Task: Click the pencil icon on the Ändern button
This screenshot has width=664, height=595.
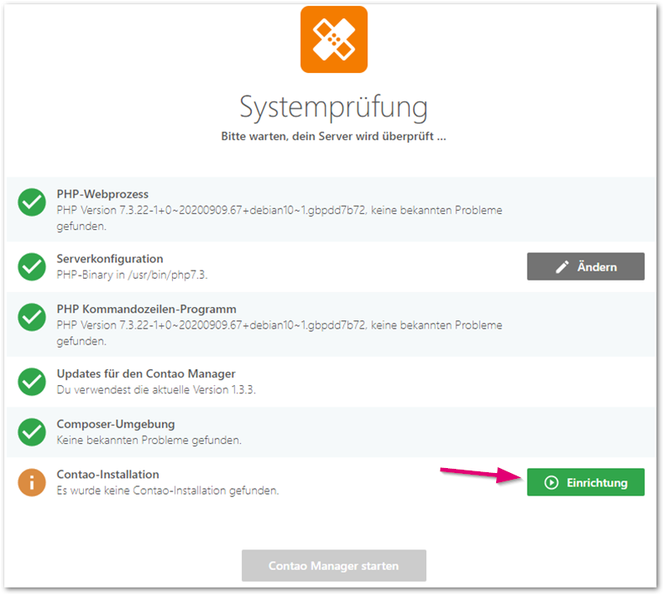Action: click(563, 266)
